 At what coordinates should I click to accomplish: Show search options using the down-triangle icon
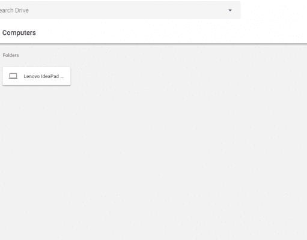[x=230, y=10]
